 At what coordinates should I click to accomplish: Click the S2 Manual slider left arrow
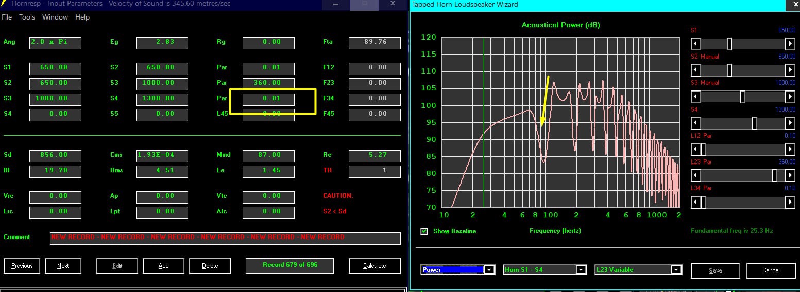pos(696,70)
